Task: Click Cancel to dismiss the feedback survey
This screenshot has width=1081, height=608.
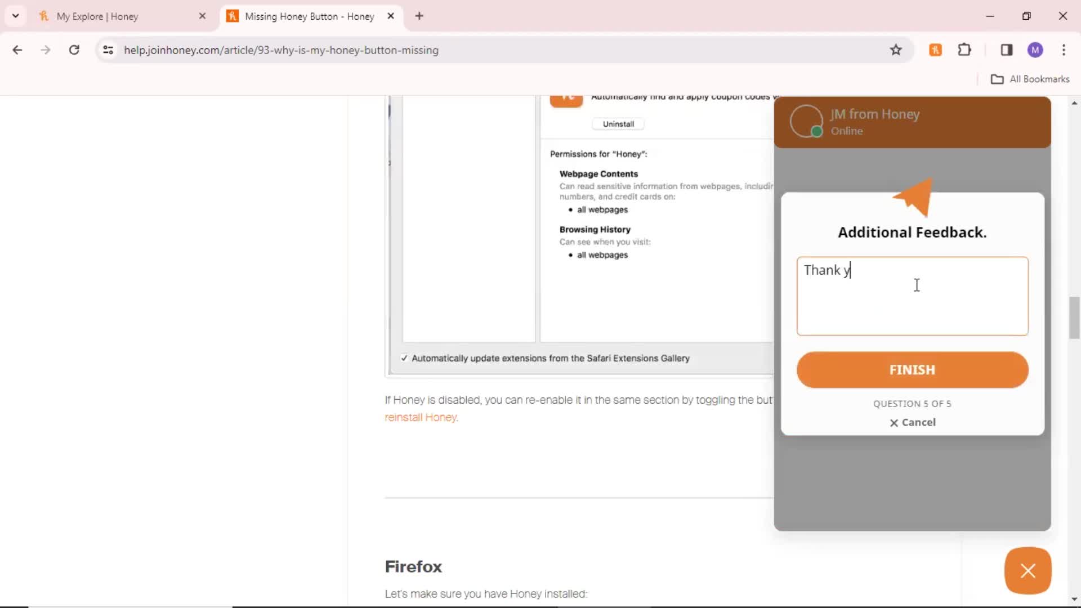Action: (912, 422)
